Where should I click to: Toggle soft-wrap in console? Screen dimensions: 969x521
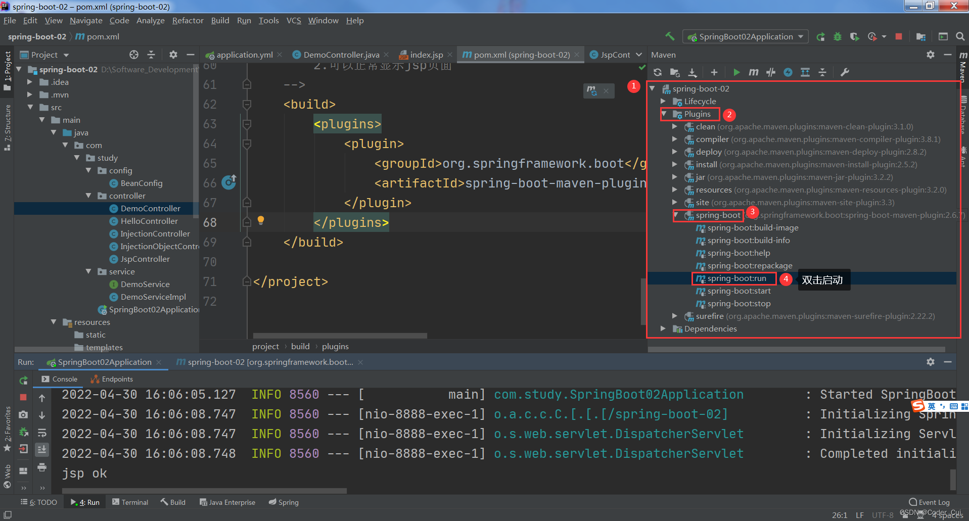[42, 433]
